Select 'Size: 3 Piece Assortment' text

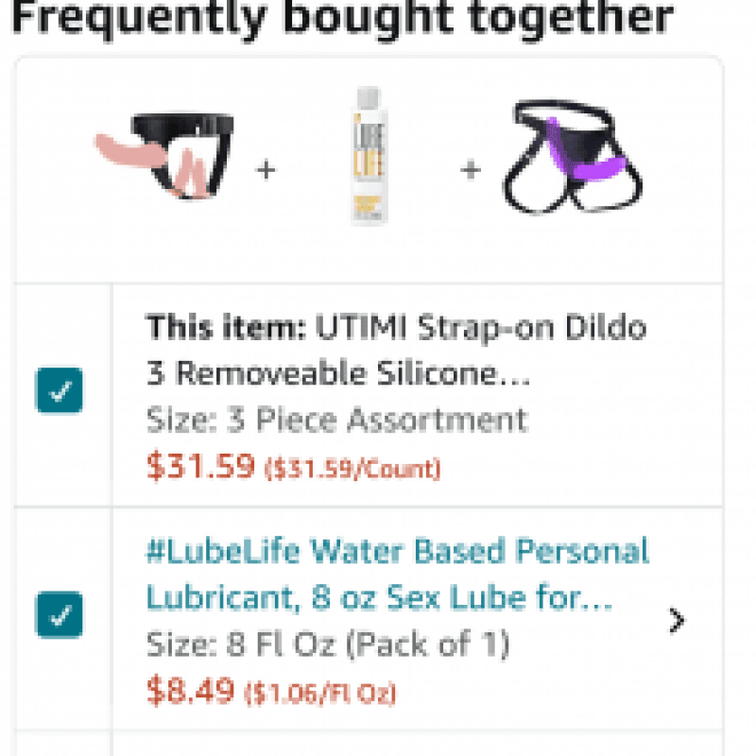click(336, 420)
